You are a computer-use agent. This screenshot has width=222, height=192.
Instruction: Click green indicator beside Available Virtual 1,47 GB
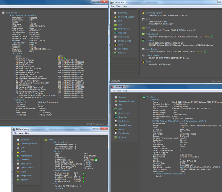point(84,181)
